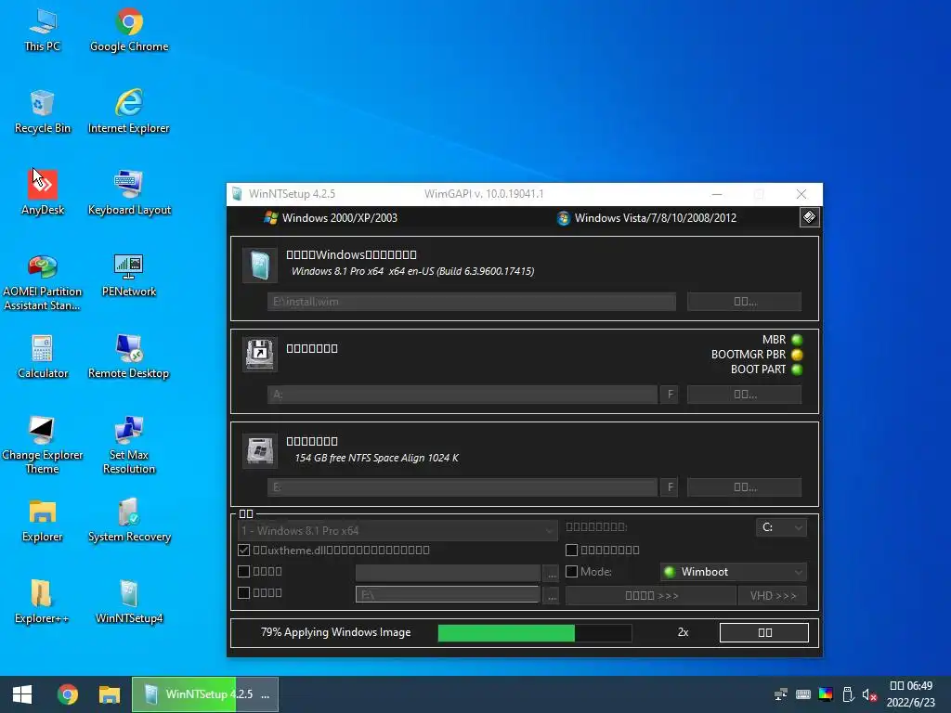Open the network tray icon

(780, 694)
